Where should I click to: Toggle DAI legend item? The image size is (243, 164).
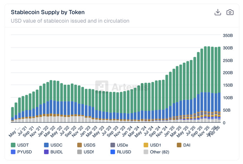pos(179,145)
